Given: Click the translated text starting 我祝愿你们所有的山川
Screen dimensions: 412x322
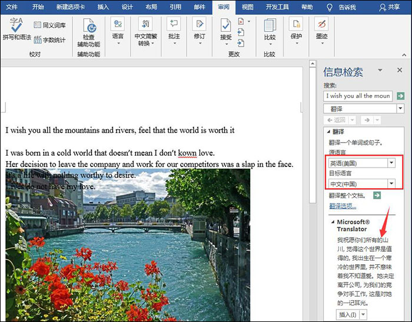Looking at the screenshot, I should [366, 271].
